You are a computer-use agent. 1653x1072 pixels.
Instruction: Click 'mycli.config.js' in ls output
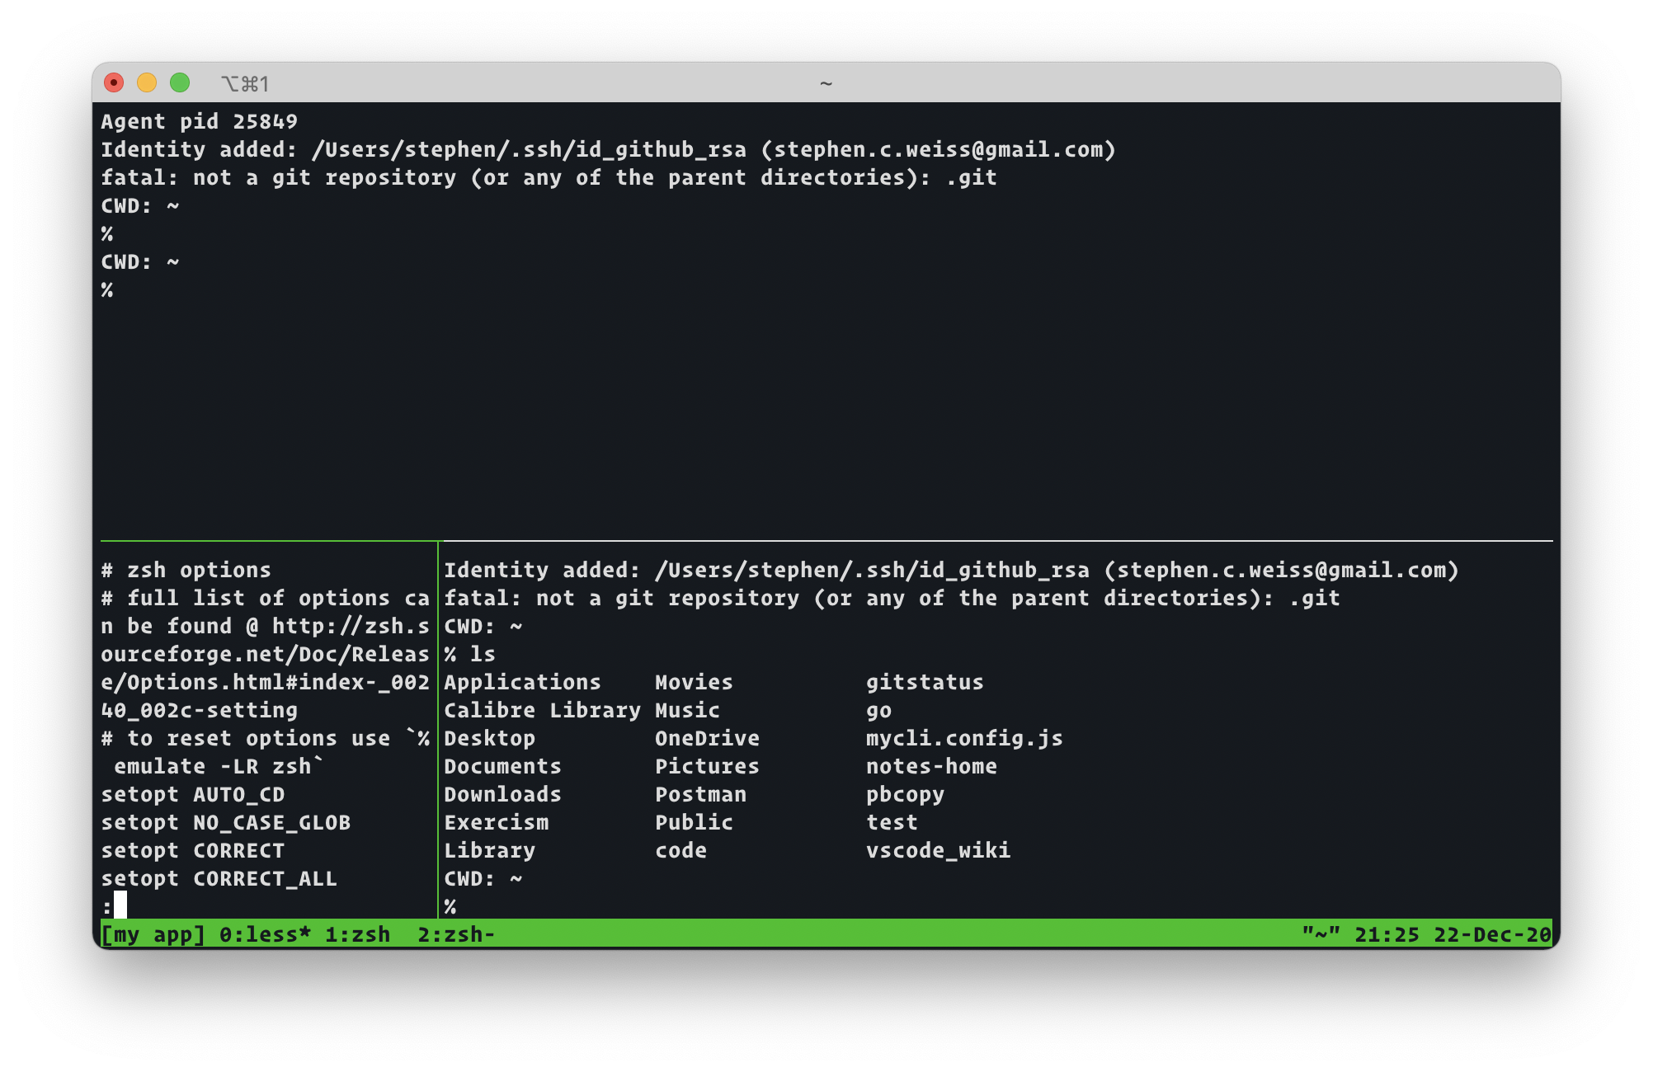coord(964,738)
